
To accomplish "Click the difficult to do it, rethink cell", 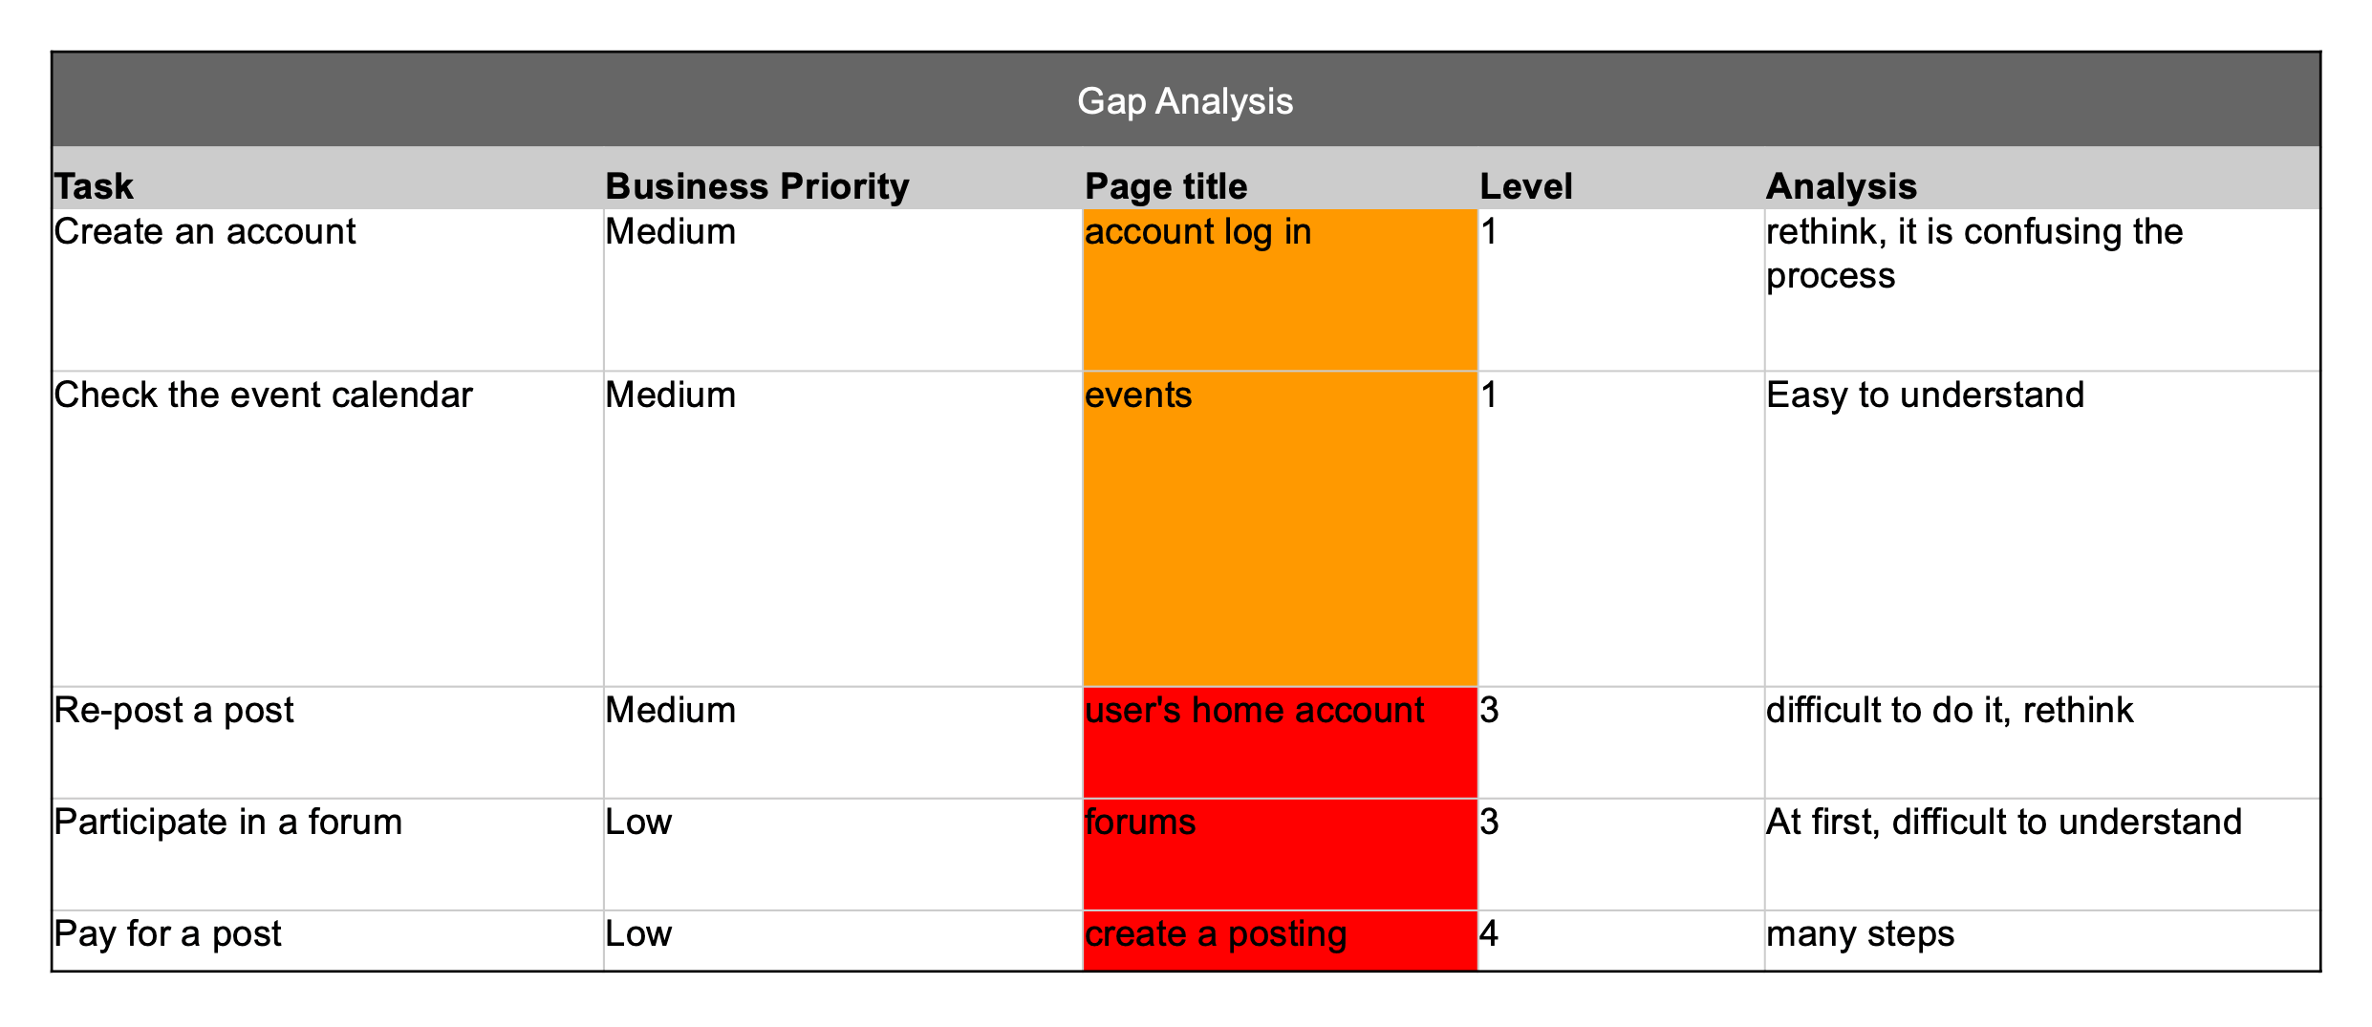I will [1949, 711].
